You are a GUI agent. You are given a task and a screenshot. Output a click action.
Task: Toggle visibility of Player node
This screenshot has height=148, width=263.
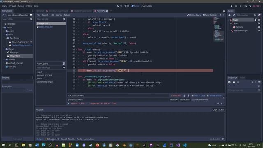point(259,20)
